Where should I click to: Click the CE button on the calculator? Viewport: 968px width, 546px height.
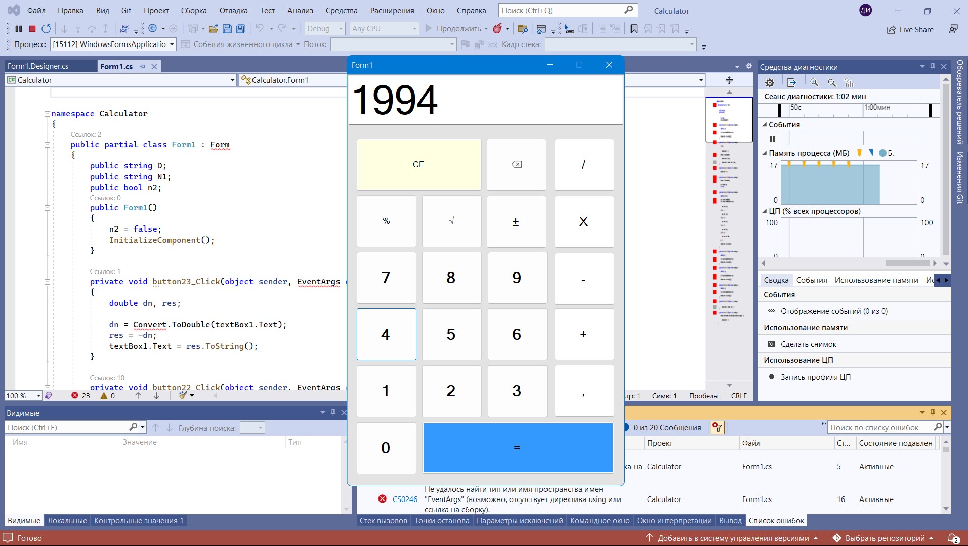tap(419, 165)
